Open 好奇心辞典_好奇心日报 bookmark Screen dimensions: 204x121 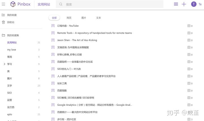[69, 55]
